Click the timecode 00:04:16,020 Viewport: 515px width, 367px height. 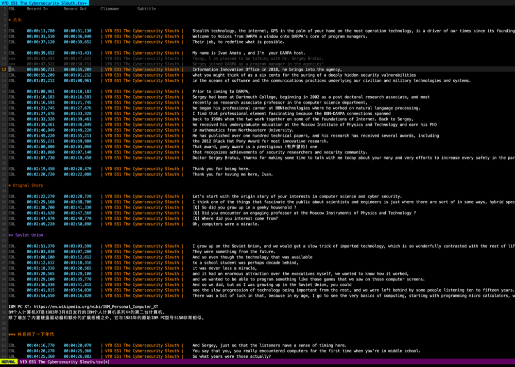tap(78, 296)
